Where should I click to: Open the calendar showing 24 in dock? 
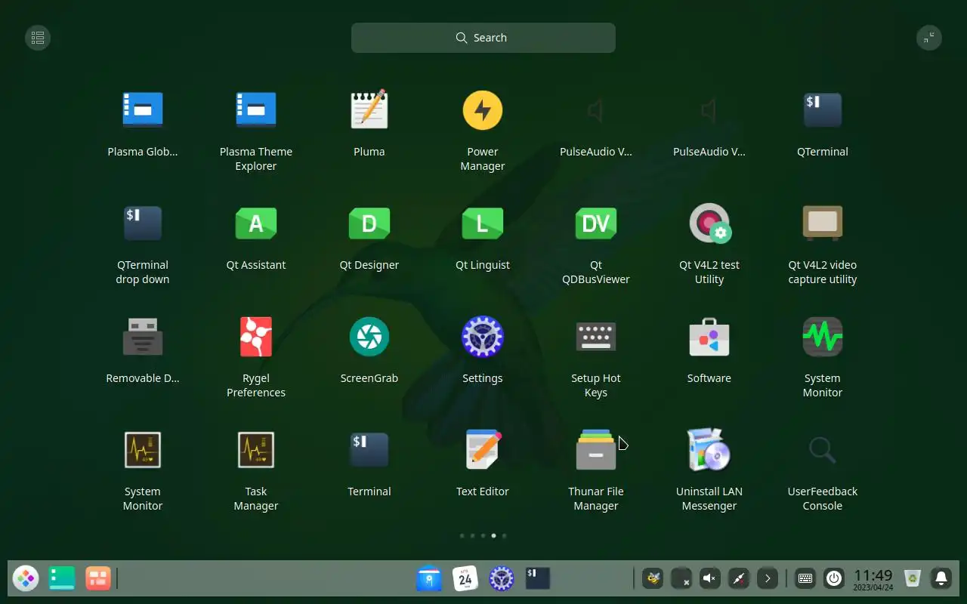coord(465,579)
